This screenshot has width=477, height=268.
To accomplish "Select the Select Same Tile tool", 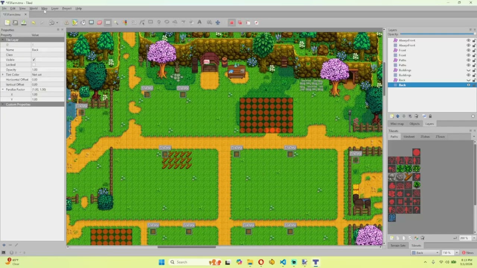I will pos(124,22).
